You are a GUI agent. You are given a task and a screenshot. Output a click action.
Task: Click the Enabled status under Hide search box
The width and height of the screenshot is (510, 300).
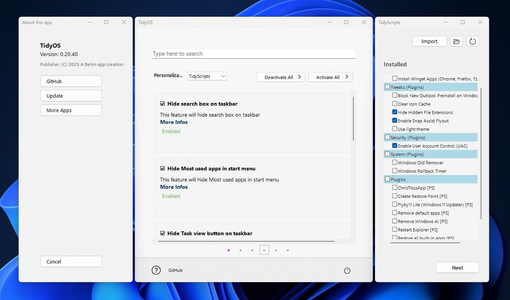[x=171, y=131]
